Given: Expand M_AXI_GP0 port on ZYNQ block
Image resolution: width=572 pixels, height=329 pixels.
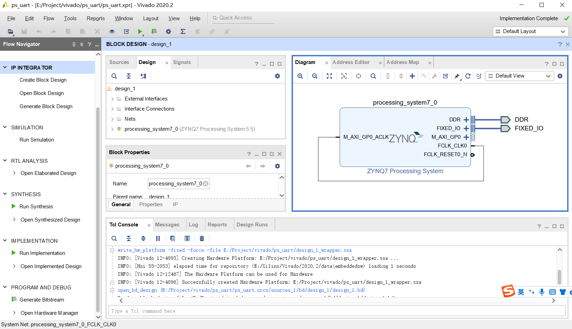Looking at the screenshot, I should [x=466, y=137].
